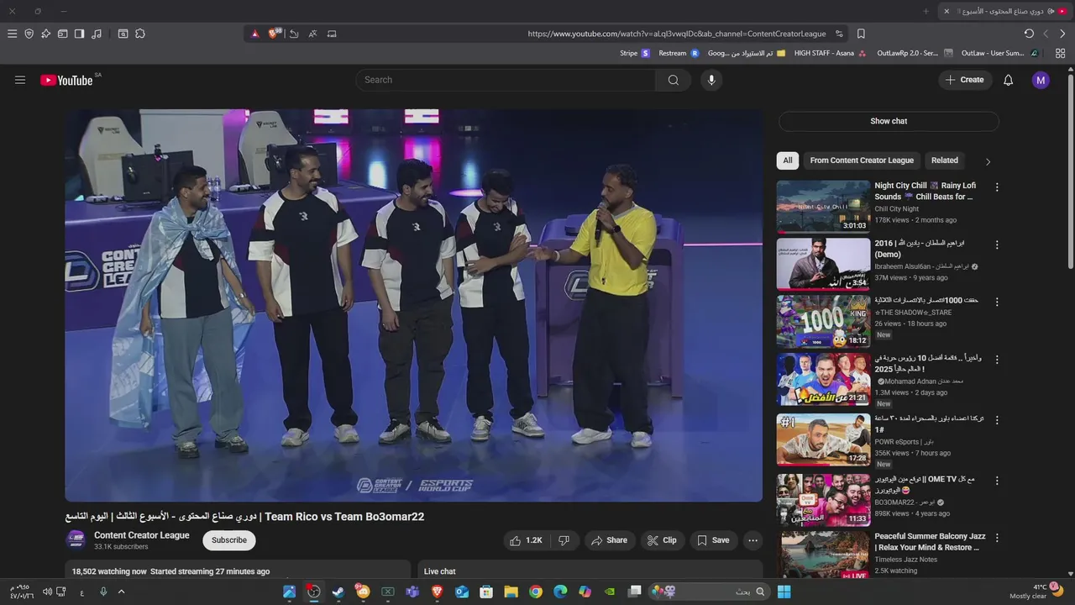1075x605 pixels.
Task: Click the YouTube search box
Action: pos(506,80)
